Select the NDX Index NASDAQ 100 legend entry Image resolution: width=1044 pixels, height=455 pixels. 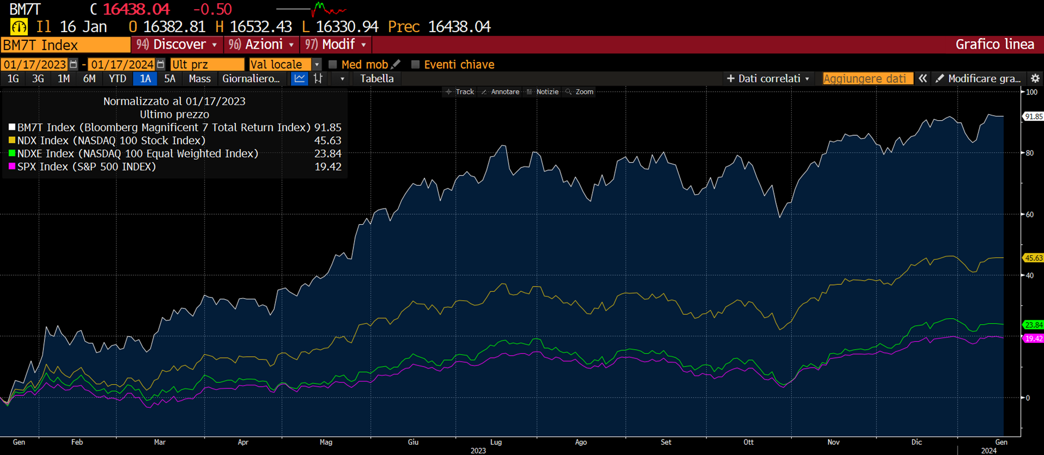(175, 140)
